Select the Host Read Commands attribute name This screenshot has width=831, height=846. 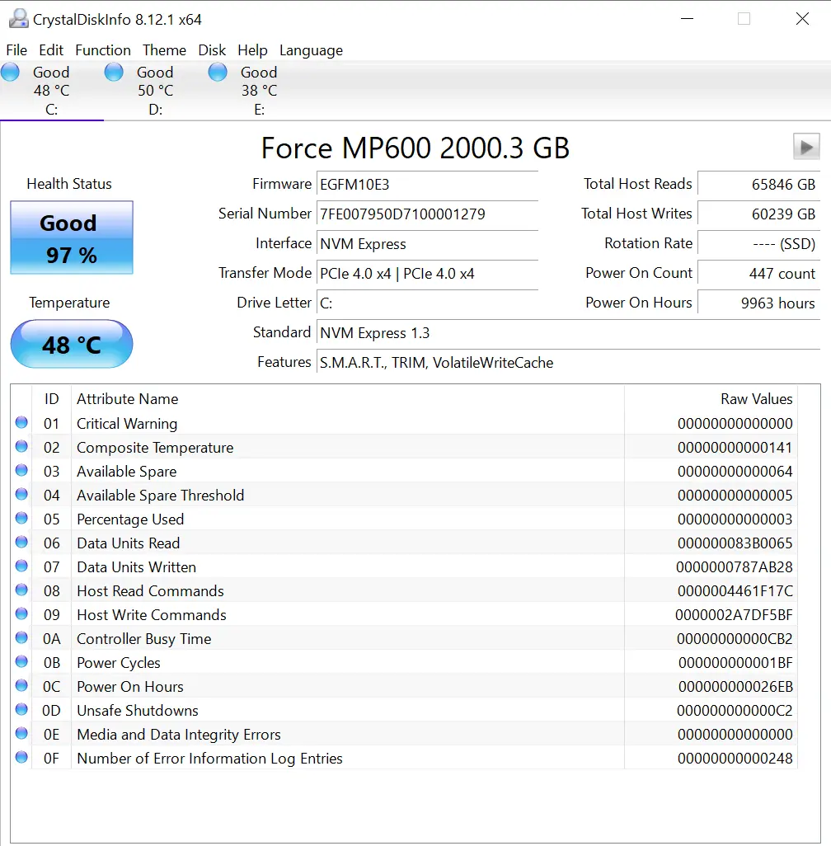pyautogui.click(x=150, y=590)
